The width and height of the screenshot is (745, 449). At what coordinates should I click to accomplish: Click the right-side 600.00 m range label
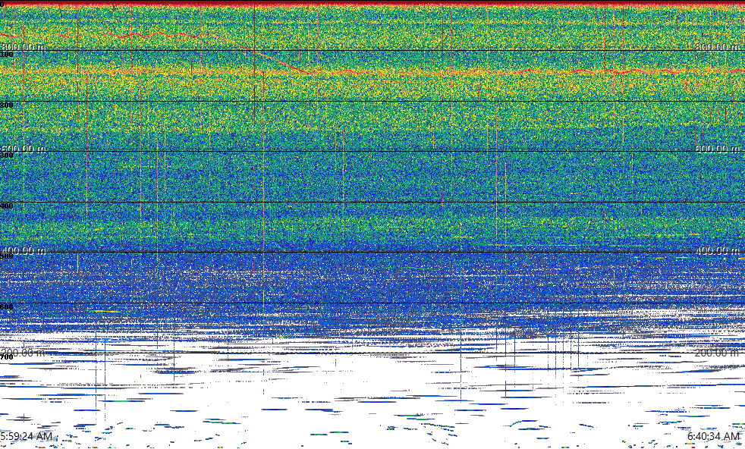pos(718,148)
